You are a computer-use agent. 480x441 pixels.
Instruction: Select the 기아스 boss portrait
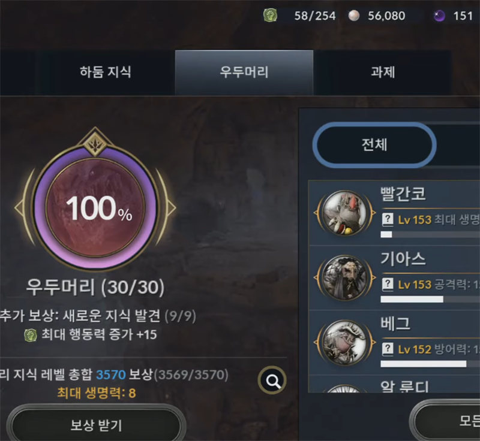[345, 277]
